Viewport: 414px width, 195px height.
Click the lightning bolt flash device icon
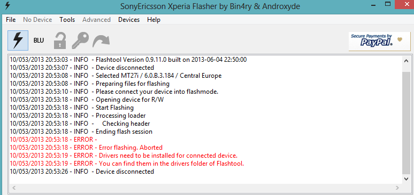pos(18,40)
